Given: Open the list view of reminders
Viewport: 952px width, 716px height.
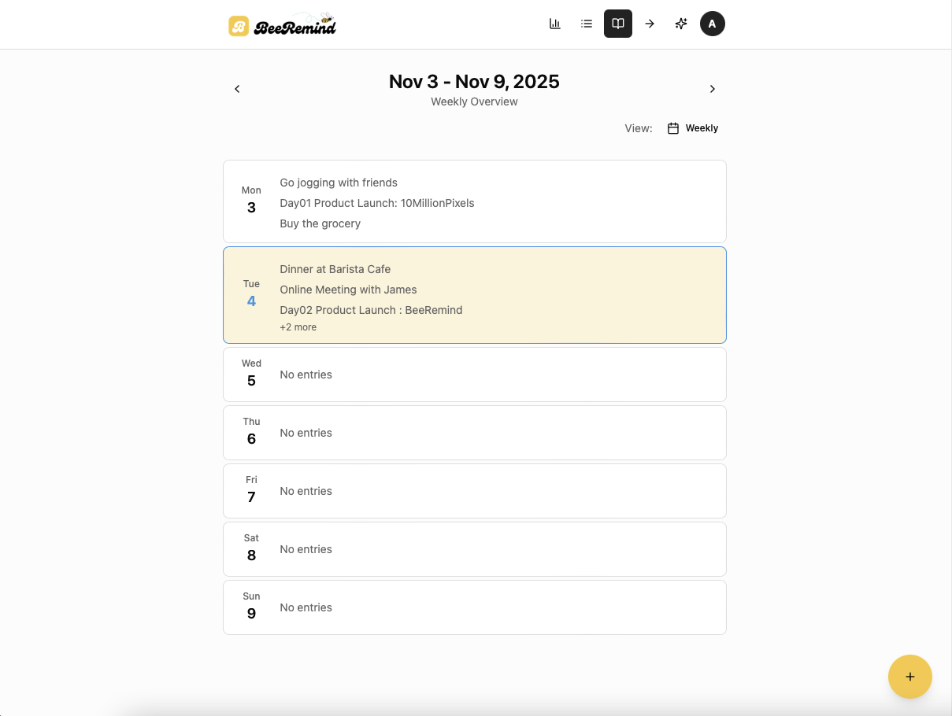Looking at the screenshot, I should [586, 24].
